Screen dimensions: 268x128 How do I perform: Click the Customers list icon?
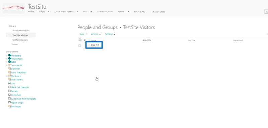[10, 95]
